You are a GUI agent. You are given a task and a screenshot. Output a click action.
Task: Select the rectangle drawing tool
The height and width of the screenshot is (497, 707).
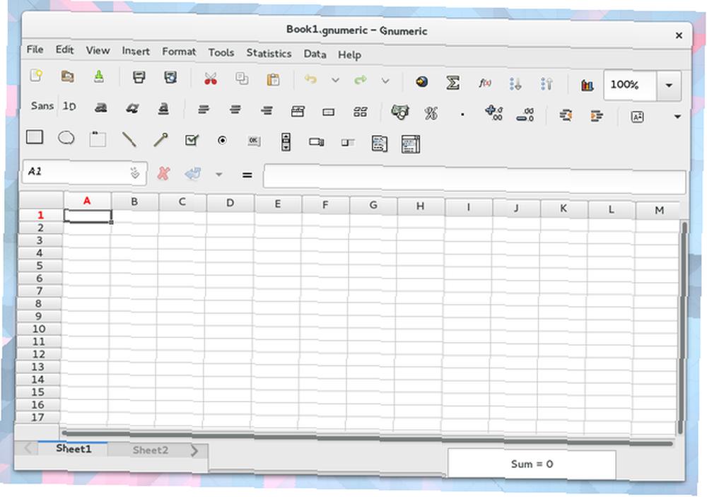[35, 136]
